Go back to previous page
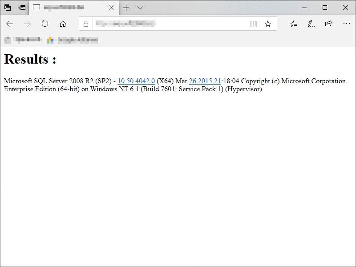356x267 pixels. pos(9,24)
